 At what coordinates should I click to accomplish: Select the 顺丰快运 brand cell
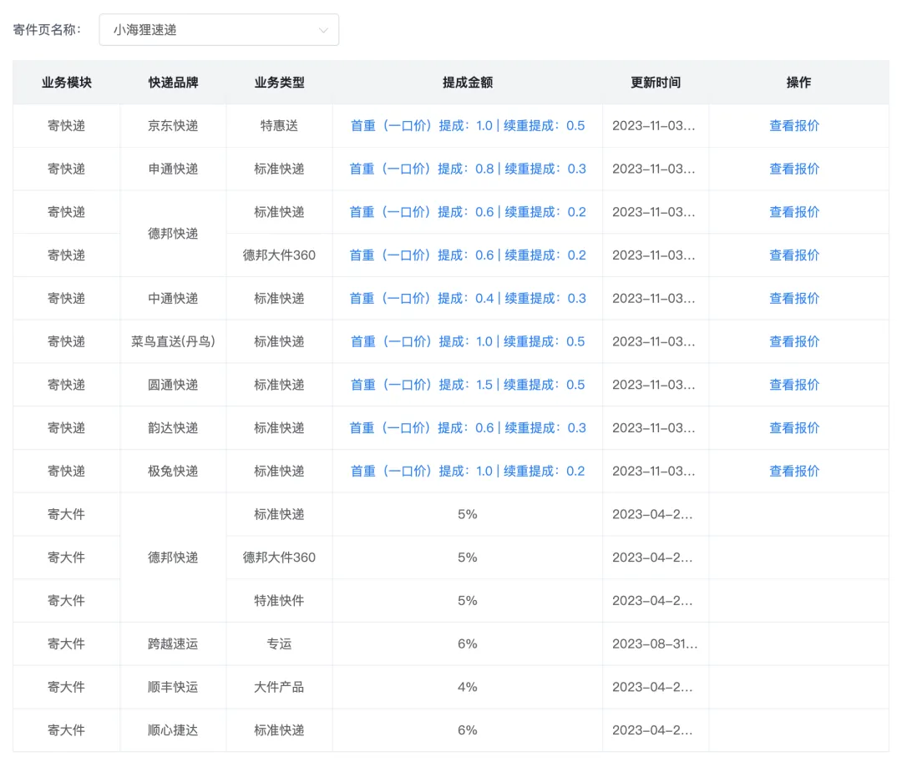click(173, 687)
